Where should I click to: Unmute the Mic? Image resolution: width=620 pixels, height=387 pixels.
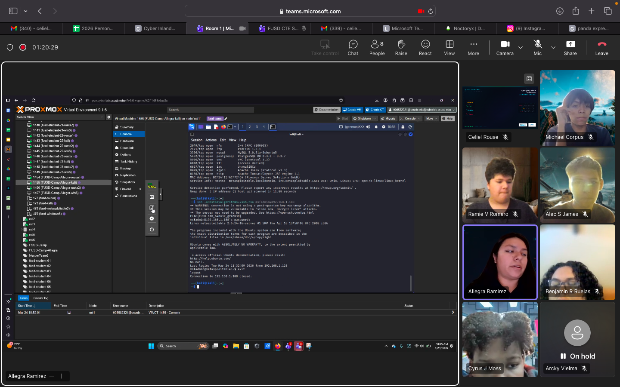pos(537,47)
